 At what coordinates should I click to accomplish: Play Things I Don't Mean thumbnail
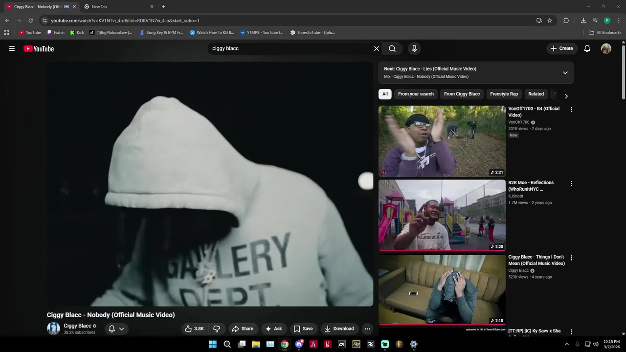coord(442,289)
